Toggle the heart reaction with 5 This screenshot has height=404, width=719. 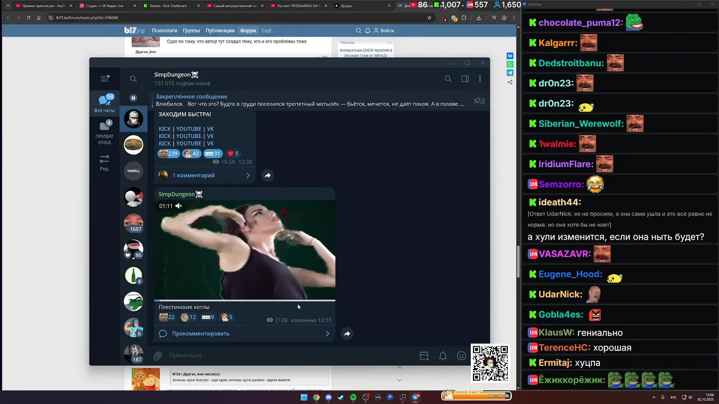[x=233, y=154]
